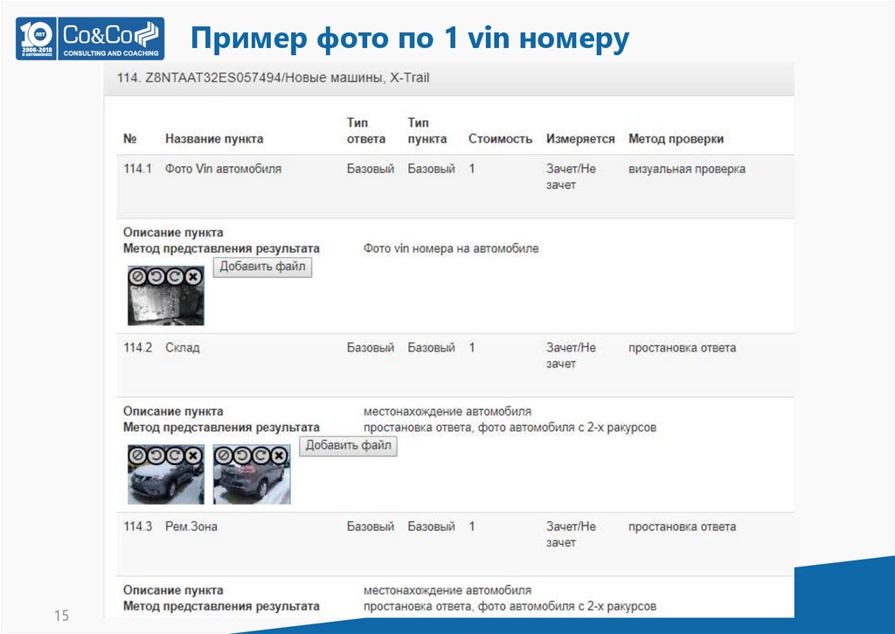
Task: Rotate rear car photo counterclockwise
Action: tap(242, 455)
